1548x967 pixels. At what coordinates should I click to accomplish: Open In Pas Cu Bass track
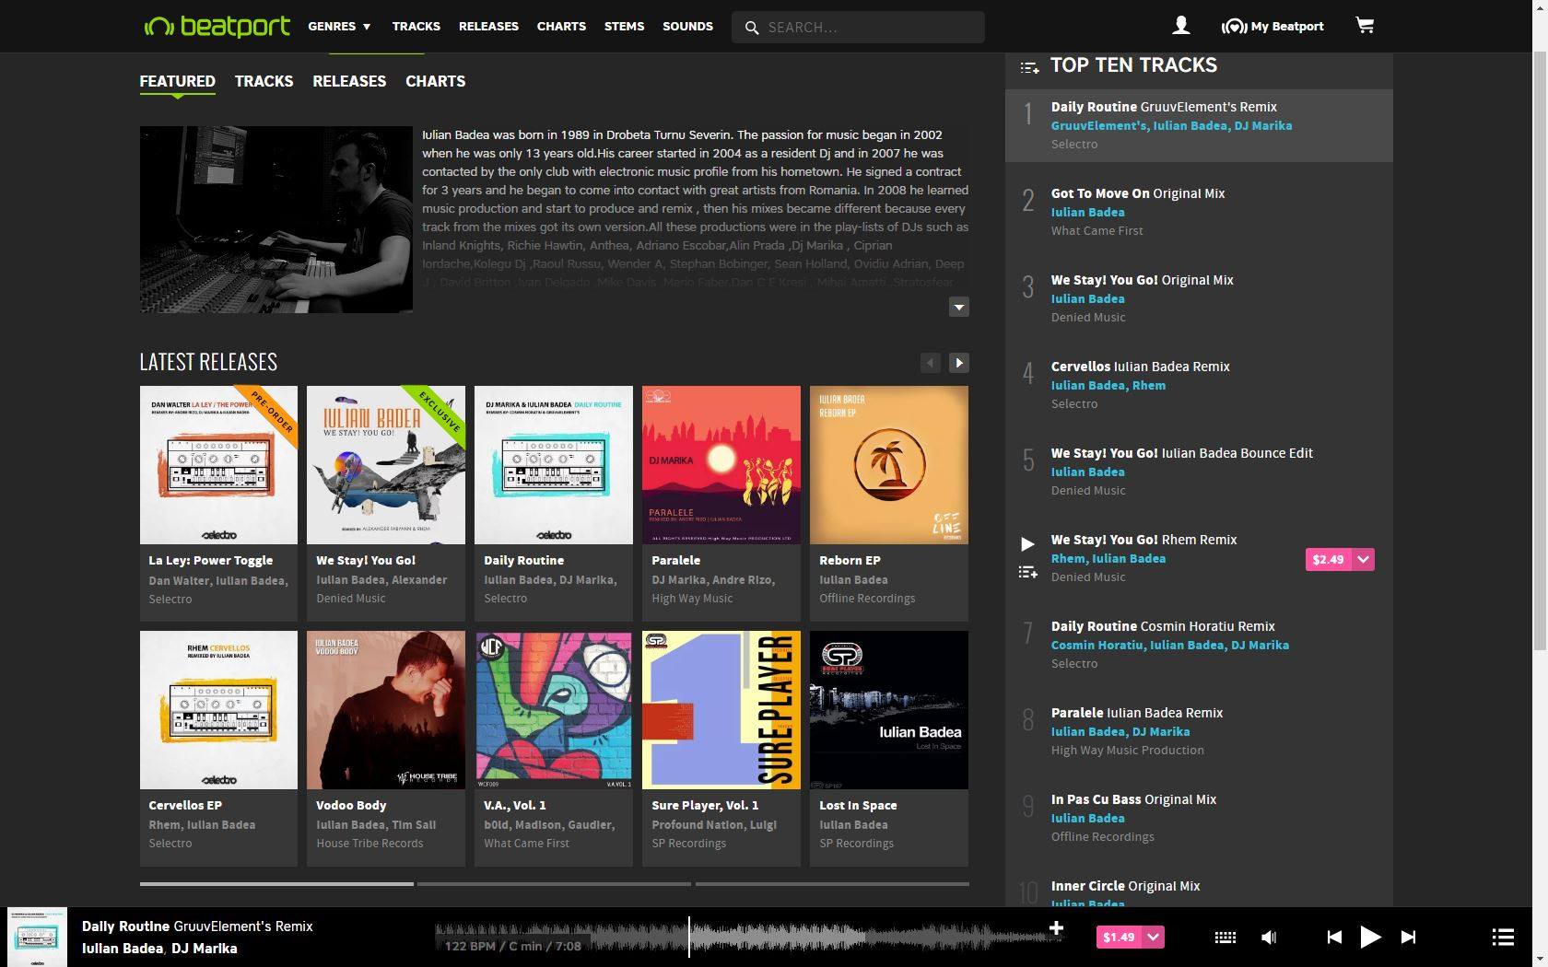pyautogui.click(x=1133, y=799)
